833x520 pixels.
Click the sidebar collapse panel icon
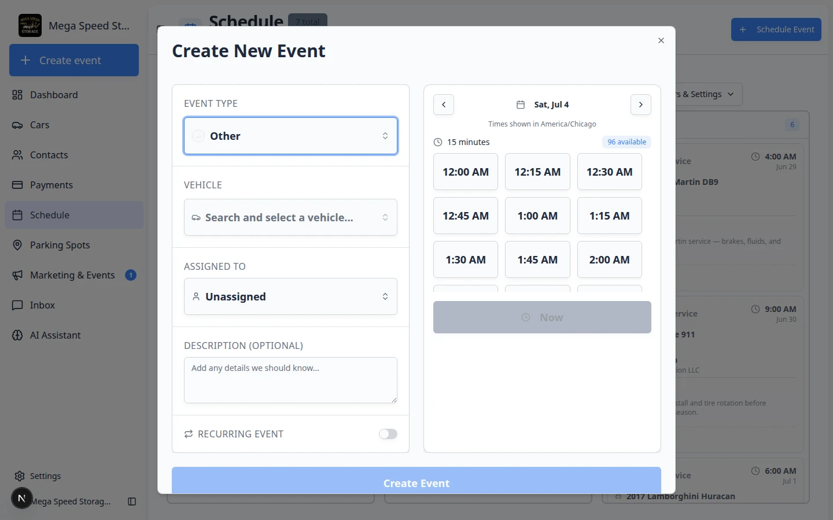(132, 502)
